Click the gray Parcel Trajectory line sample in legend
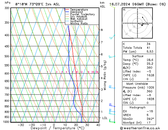This screenshot has width=168, height=130. point(67,14)
